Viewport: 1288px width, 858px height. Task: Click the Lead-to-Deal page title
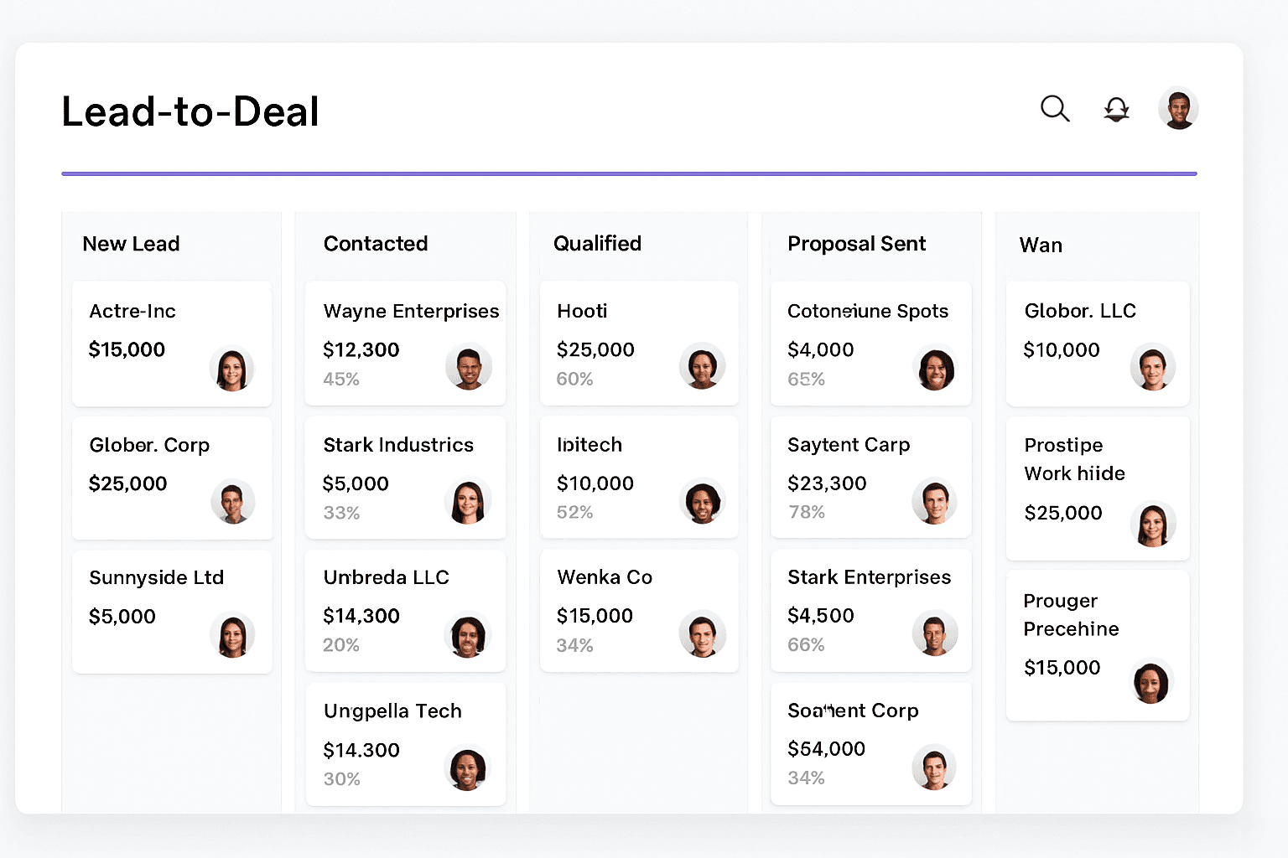(190, 111)
